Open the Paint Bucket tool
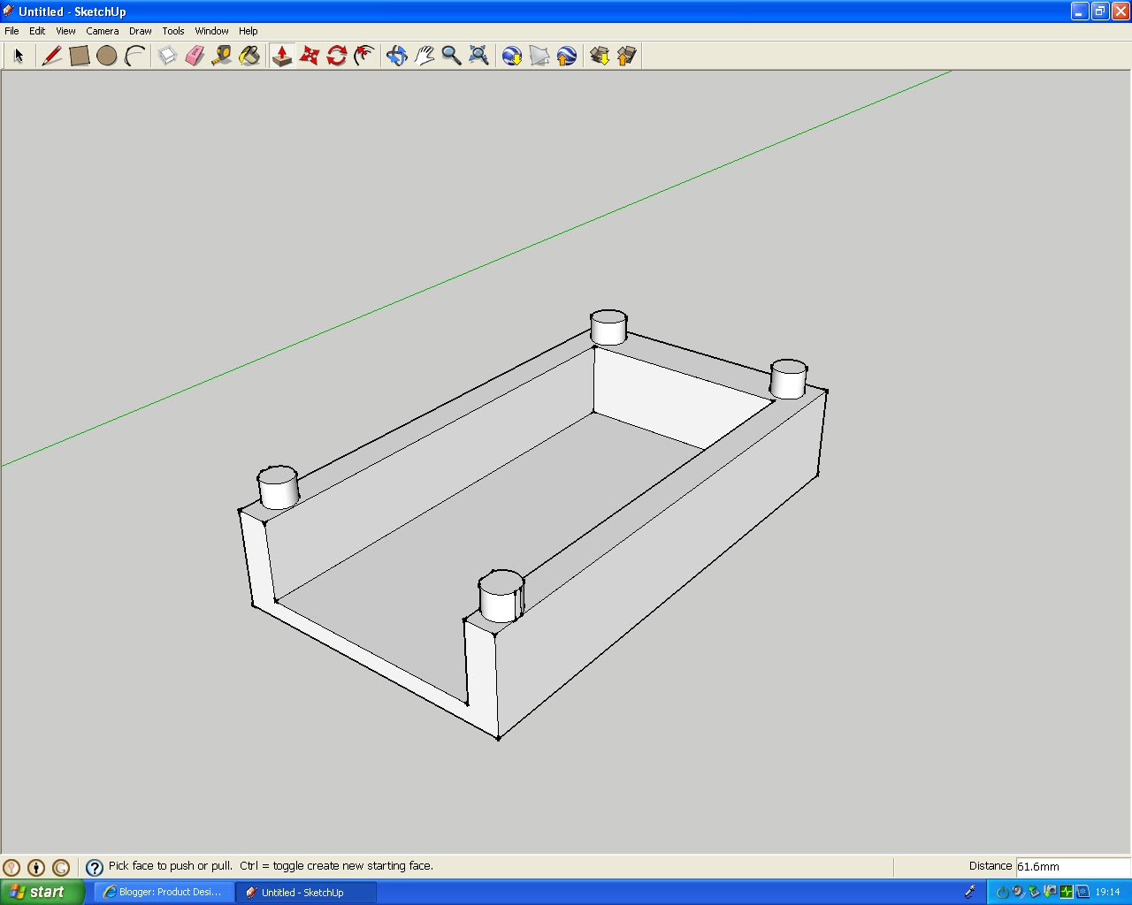Image resolution: width=1132 pixels, height=905 pixels. pos(250,56)
